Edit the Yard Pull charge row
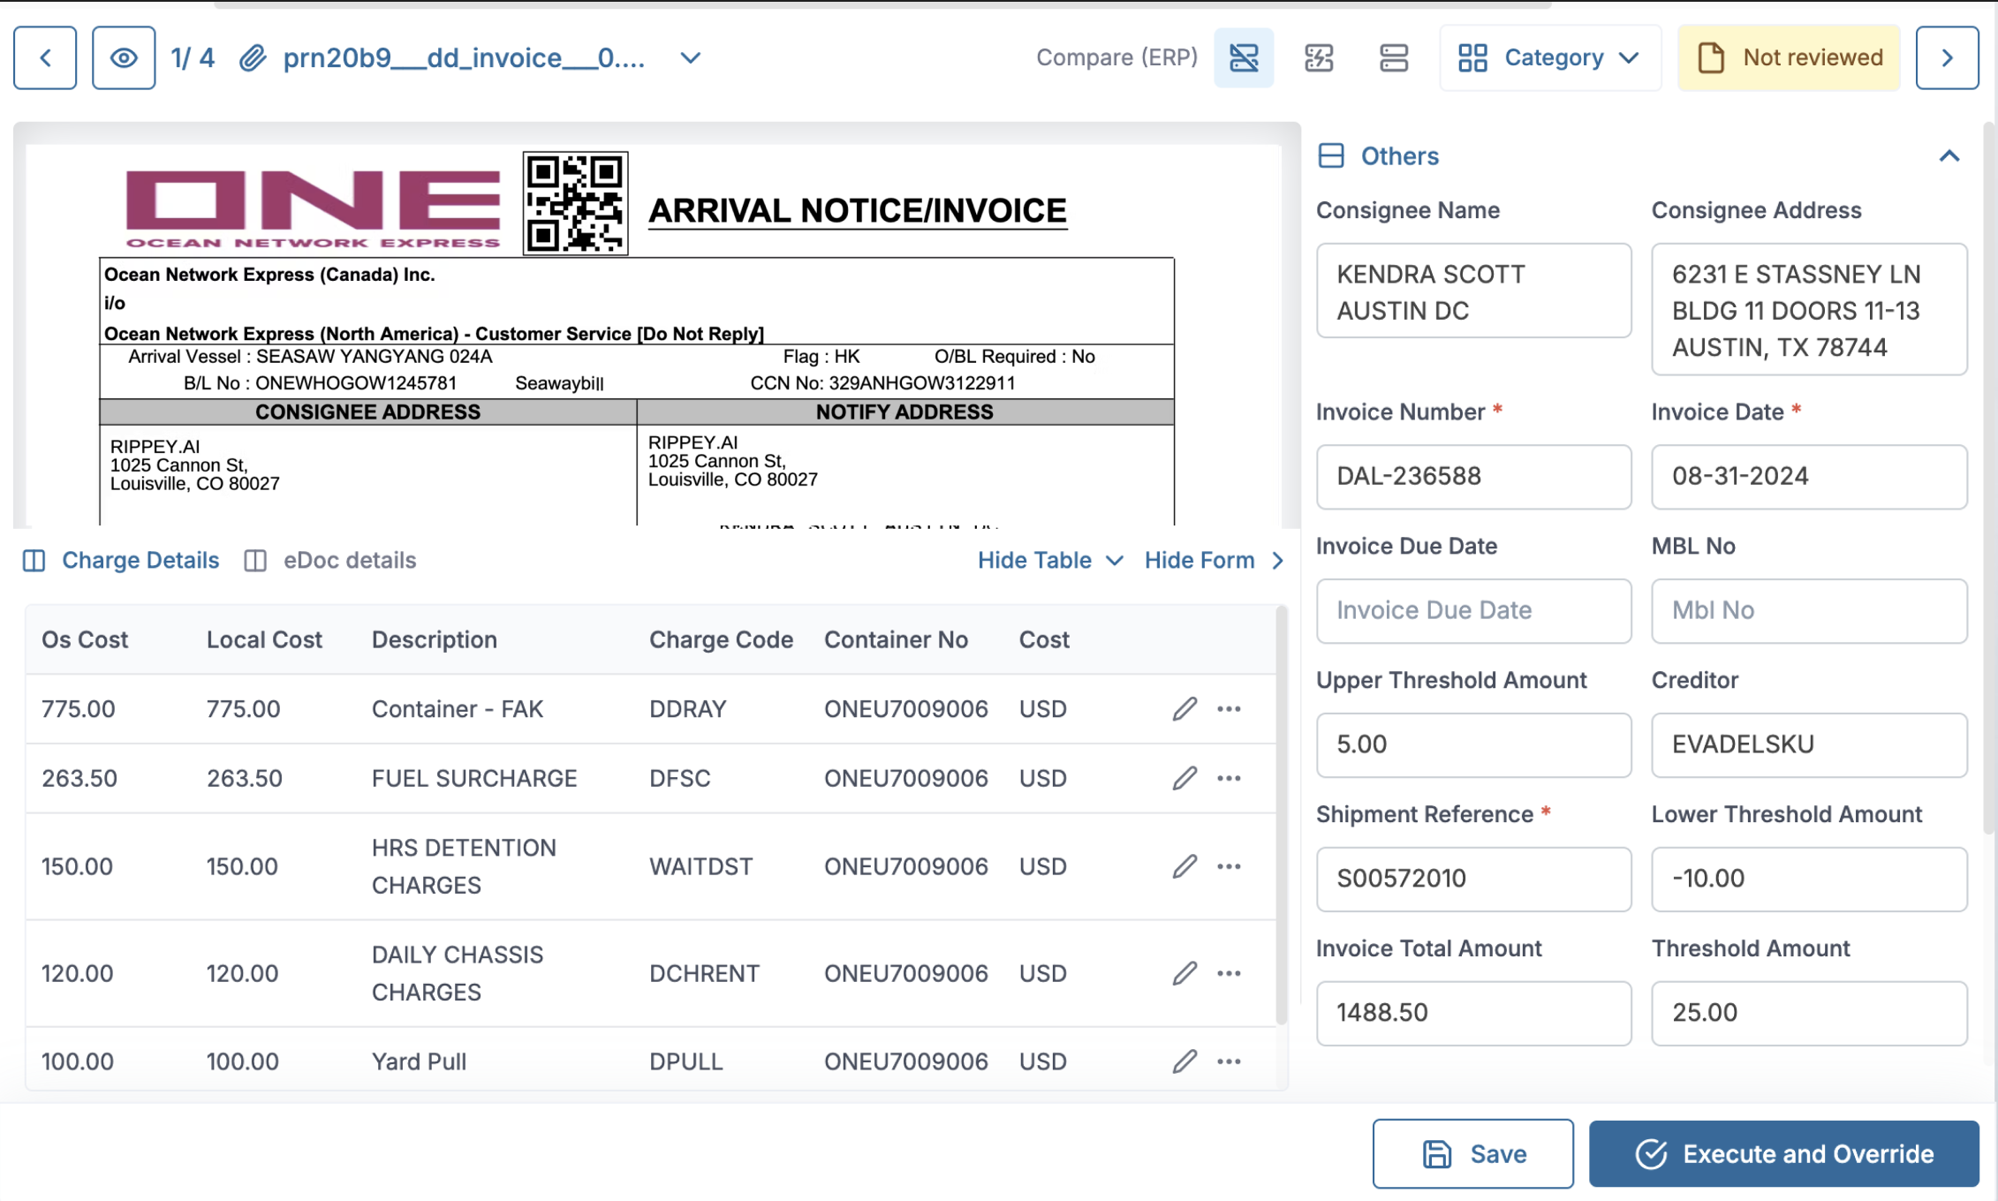The width and height of the screenshot is (1998, 1201). 1184,1061
